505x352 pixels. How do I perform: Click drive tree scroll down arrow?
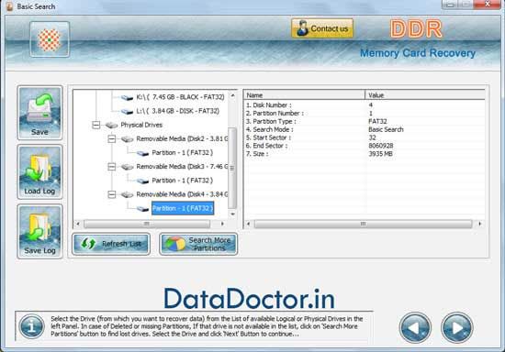pos(232,214)
